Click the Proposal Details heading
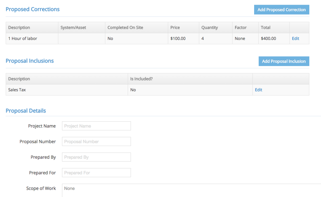 point(26,111)
